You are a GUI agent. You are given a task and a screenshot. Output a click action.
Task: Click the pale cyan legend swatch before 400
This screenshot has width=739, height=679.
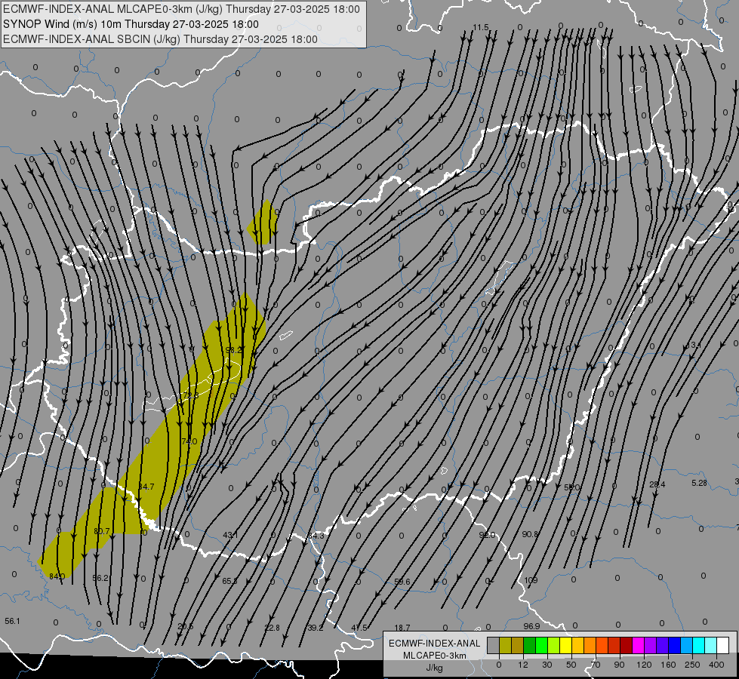point(711,645)
